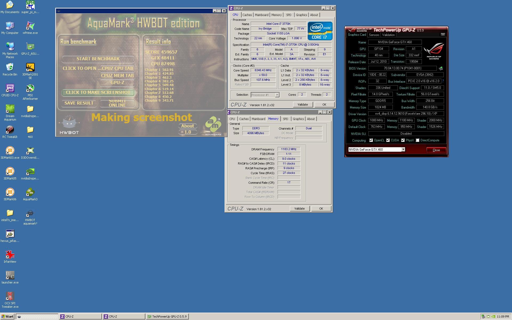Image resolution: width=512 pixels, height=320 pixels.
Task: Toggle the PhysX checkbox in GPU-Z
Action: [x=403, y=140]
